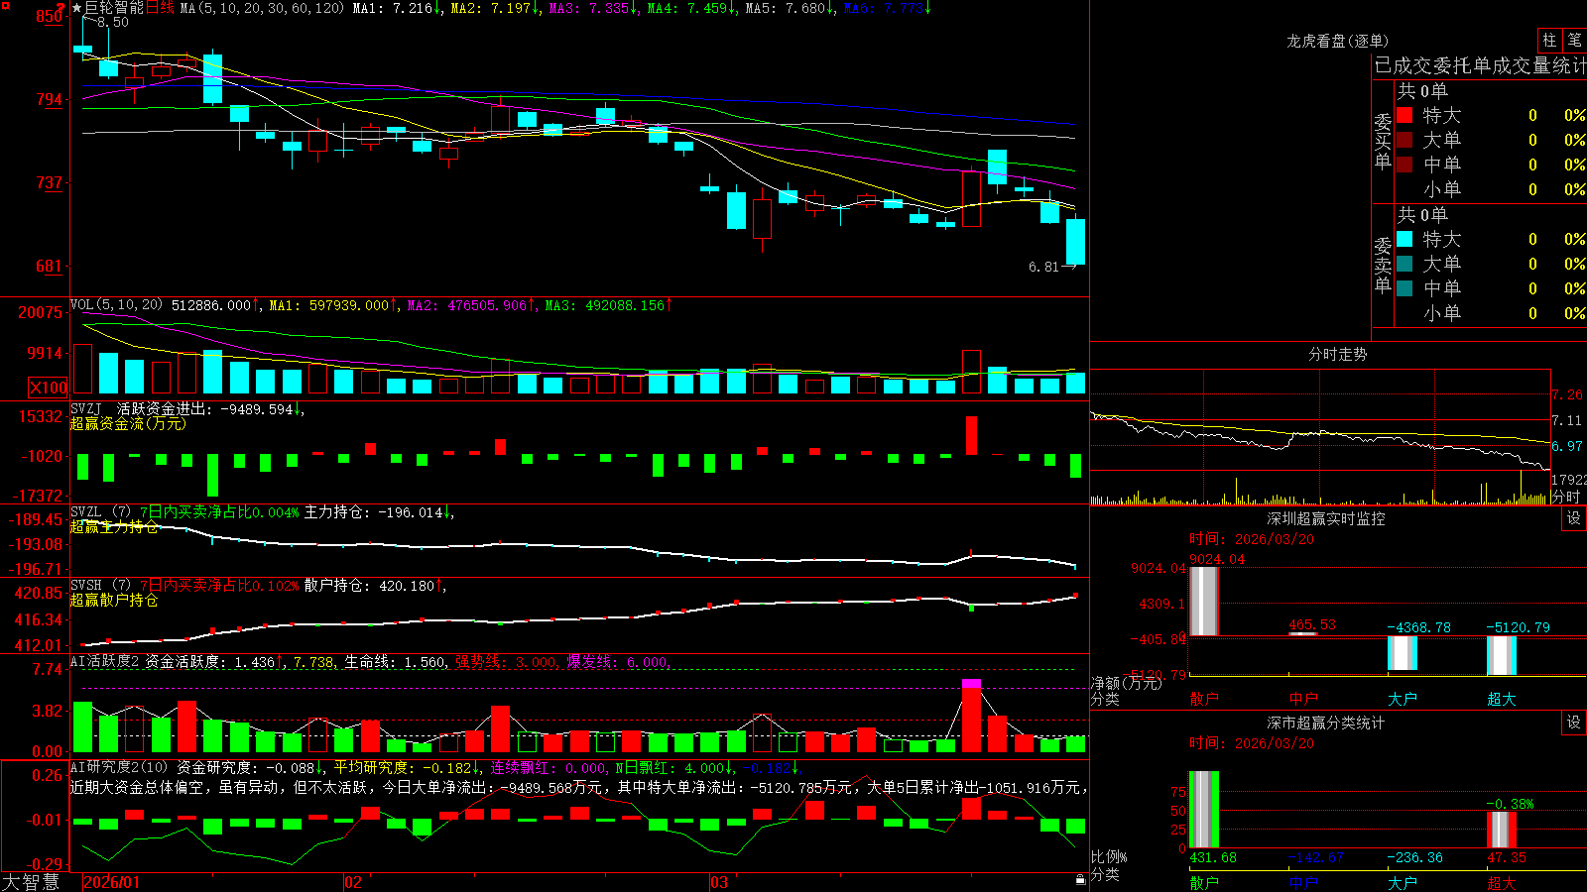Click the 散户持仓: 420.180 value
1587x892 pixels.
click(374, 586)
